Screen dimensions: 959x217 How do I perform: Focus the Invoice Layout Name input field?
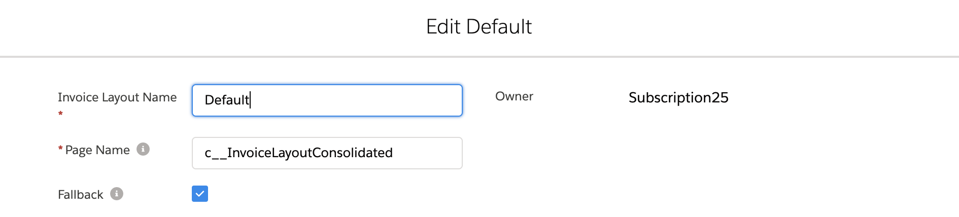pos(327,100)
